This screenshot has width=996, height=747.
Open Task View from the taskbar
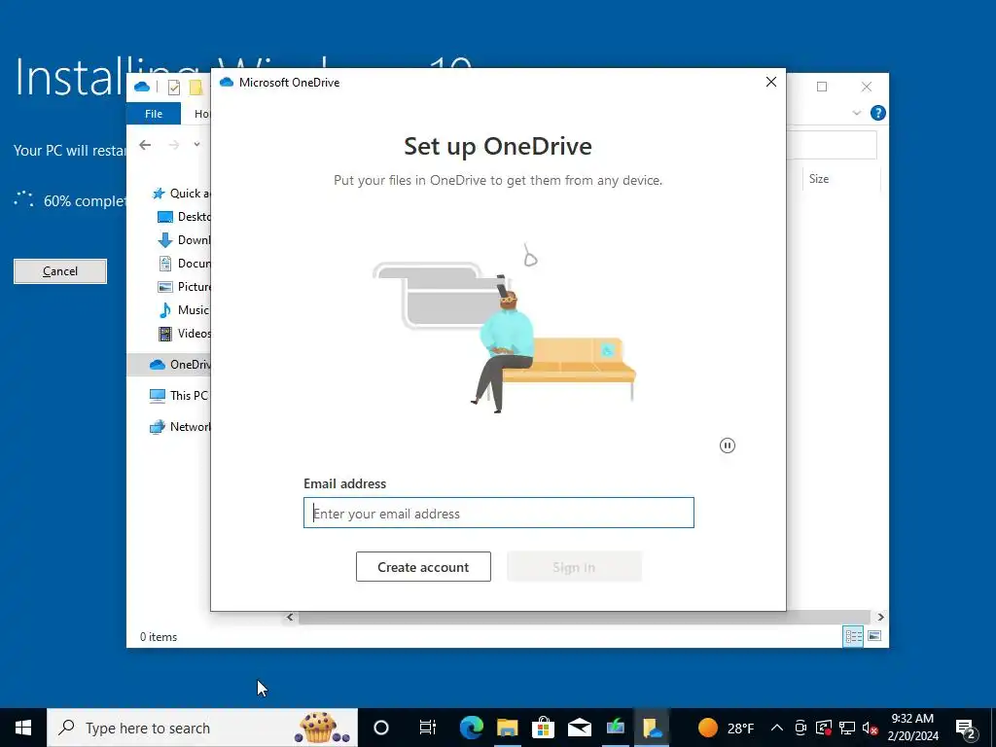click(428, 728)
